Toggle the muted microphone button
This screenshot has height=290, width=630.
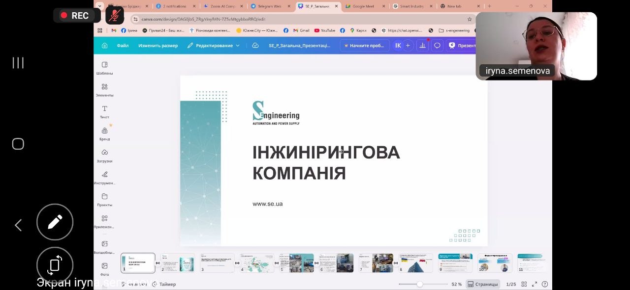pyautogui.click(x=115, y=16)
